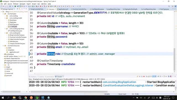
Task: Select the Problems view tab
Action: 33,77
